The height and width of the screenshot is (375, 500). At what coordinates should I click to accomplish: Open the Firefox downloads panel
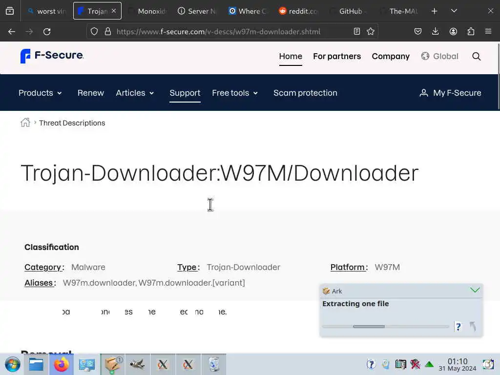click(x=435, y=31)
